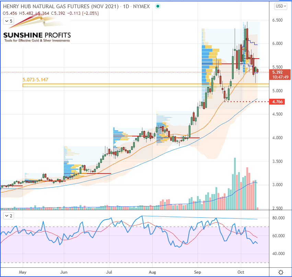Click the 80.000 RSI axis value
This screenshot has height=277, width=292.
(278, 218)
